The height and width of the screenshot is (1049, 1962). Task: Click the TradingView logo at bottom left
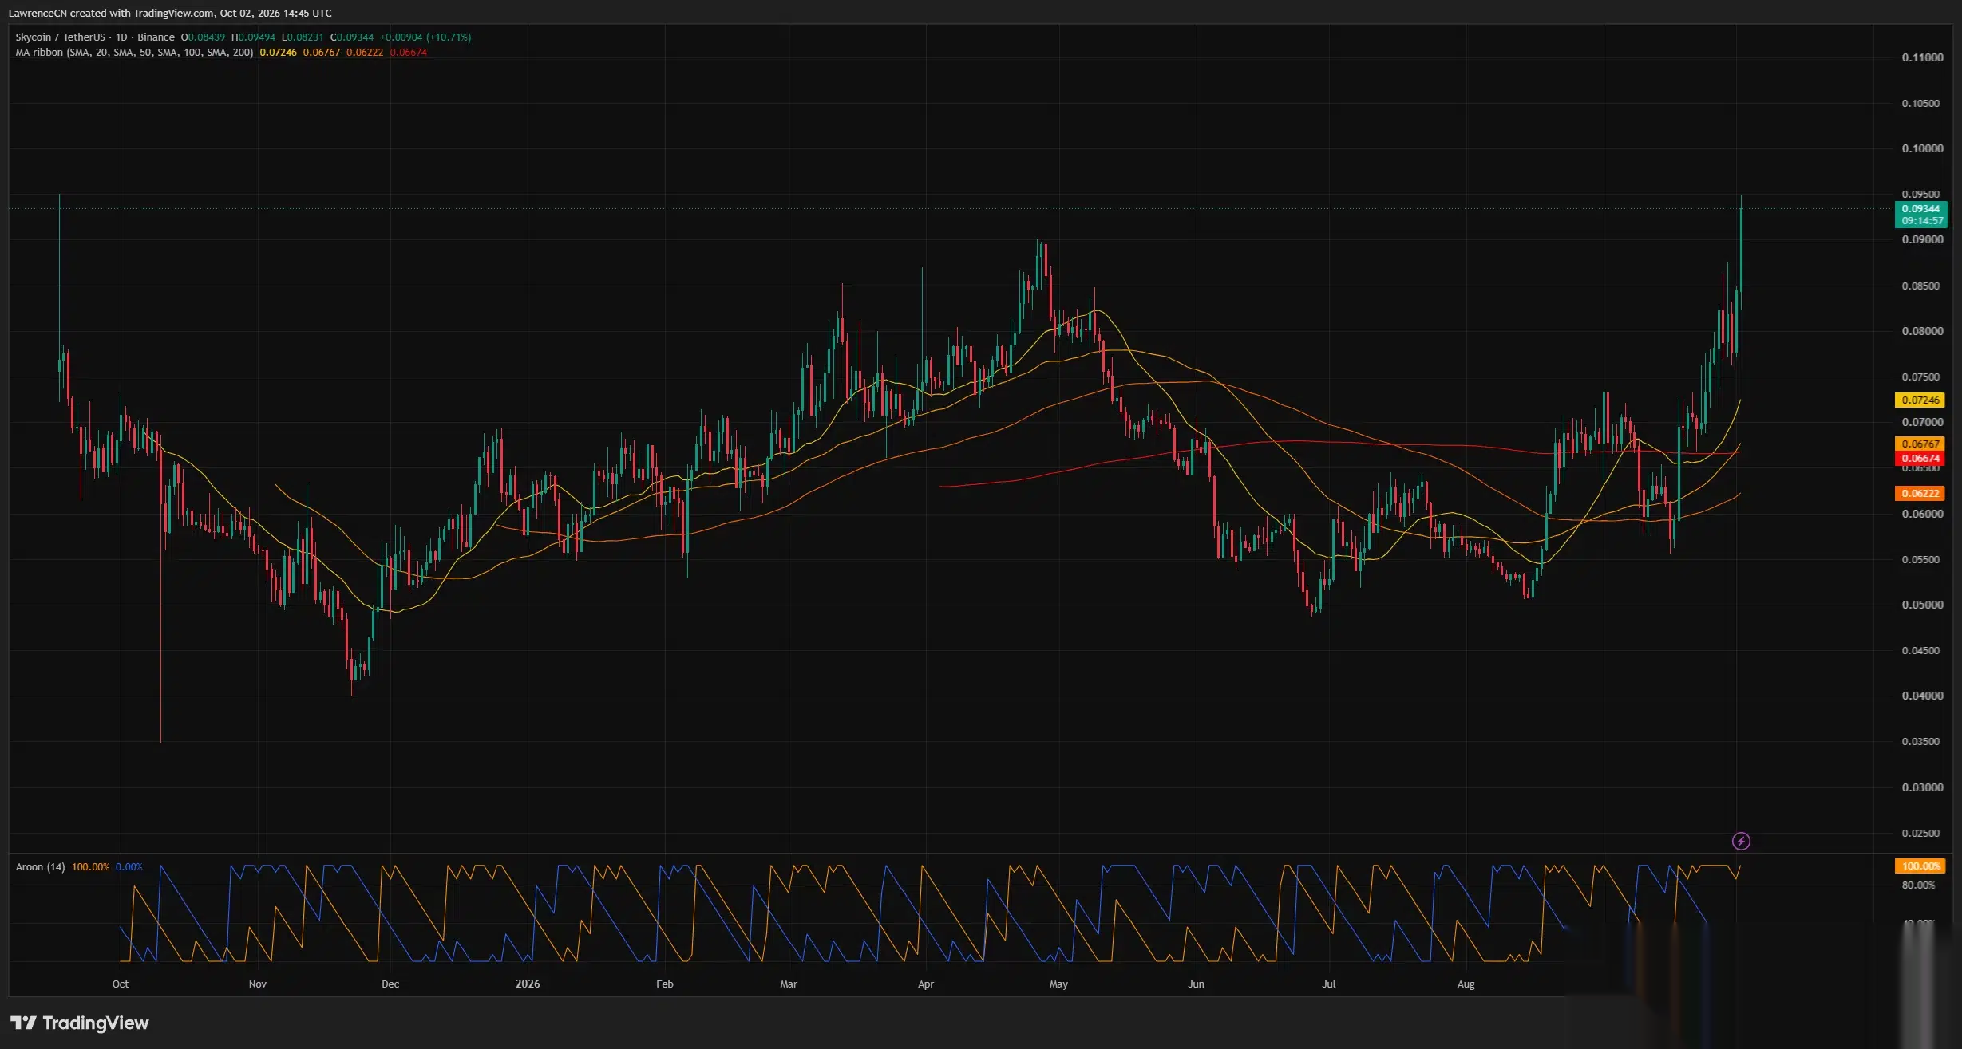(80, 1023)
